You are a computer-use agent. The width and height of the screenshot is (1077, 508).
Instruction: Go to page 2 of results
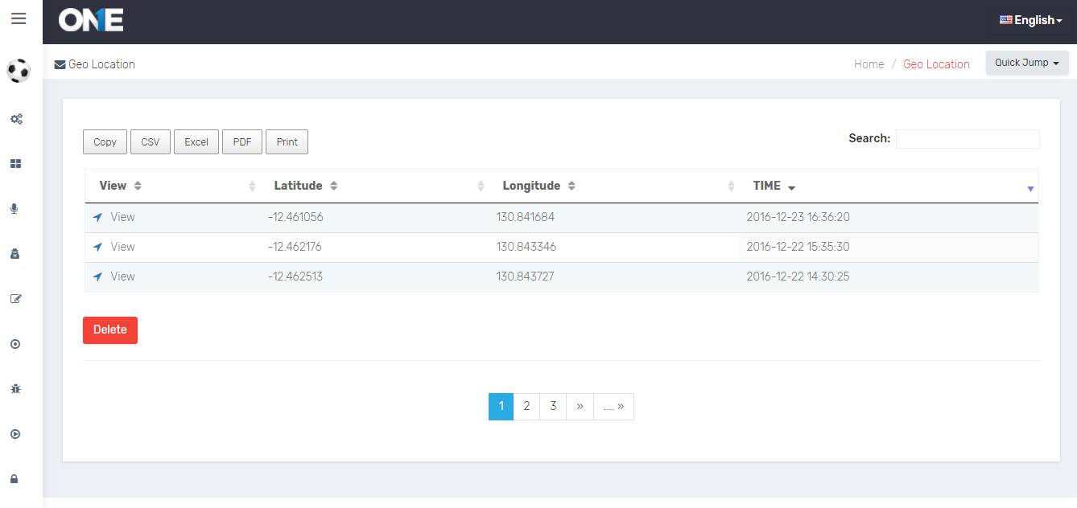click(x=526, y=407)
